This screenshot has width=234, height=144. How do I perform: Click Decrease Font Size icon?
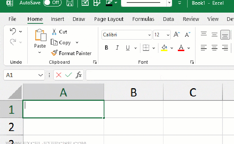coord(188,35)
